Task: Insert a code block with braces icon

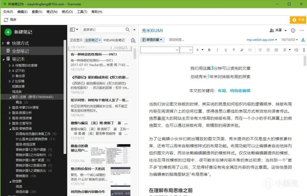Action: tap(250, 50)
